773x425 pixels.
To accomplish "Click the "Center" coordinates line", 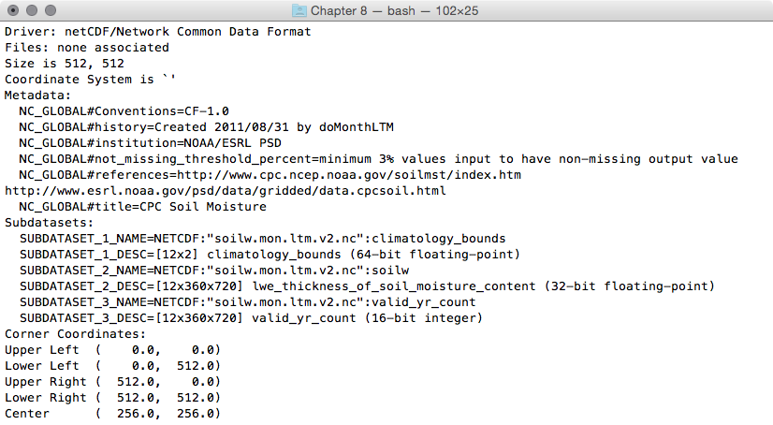I will point(112,413).
